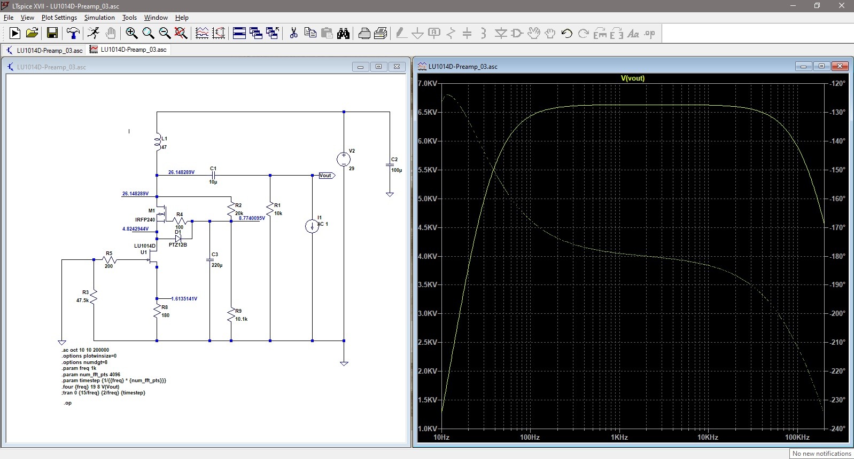Click the binoculars Find icon

tap(343, 34)
